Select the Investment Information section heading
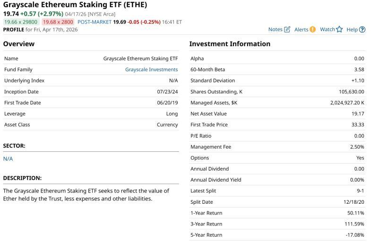This screenshot has width=378, height=249. [x=230, y=44]
